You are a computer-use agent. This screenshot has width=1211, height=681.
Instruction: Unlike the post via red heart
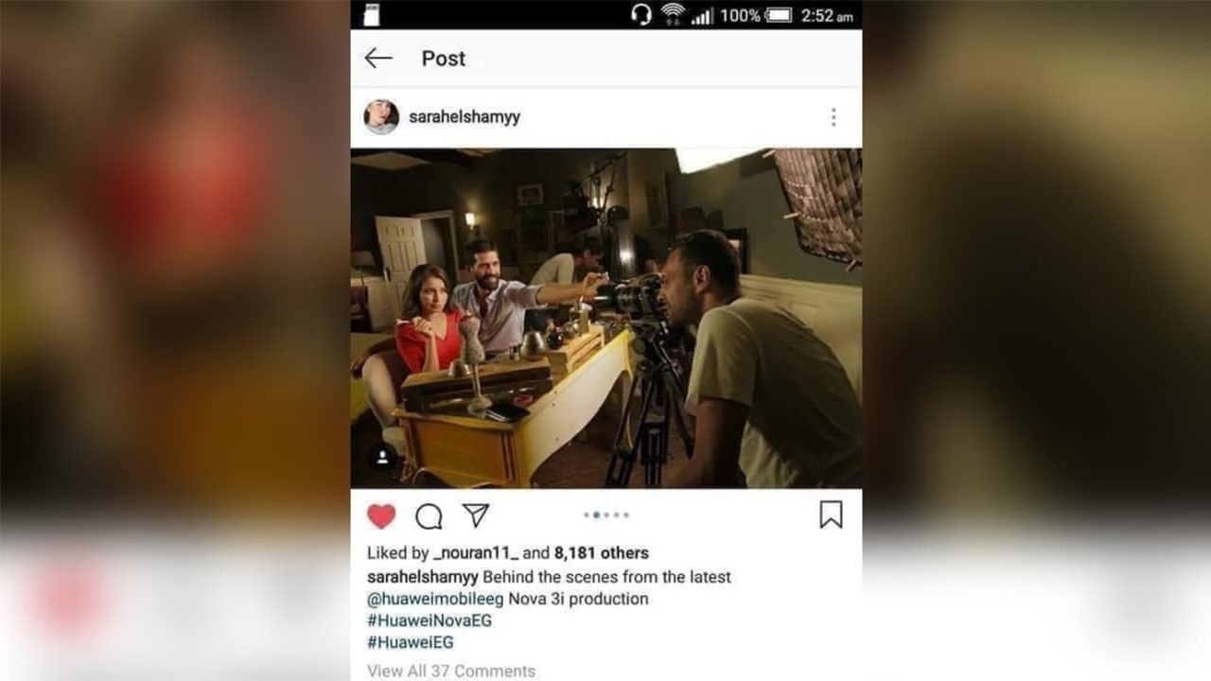pyautogui.click(x=381, y=515)
